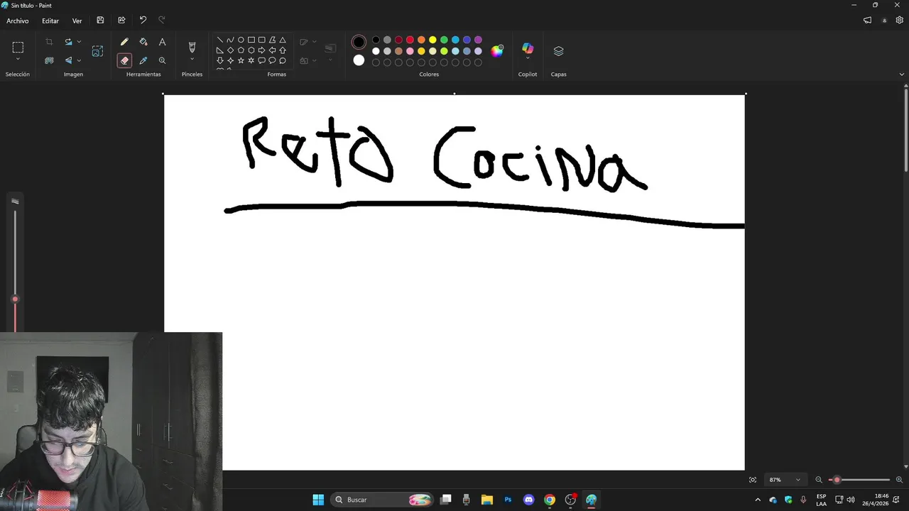Click the fit to window icon
Viewport: 909px width, 511px height.
[753, 480]
